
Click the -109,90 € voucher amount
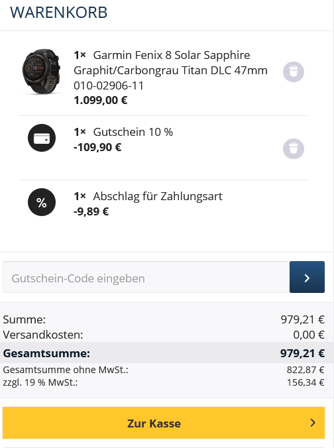click(x=97, y=147)
